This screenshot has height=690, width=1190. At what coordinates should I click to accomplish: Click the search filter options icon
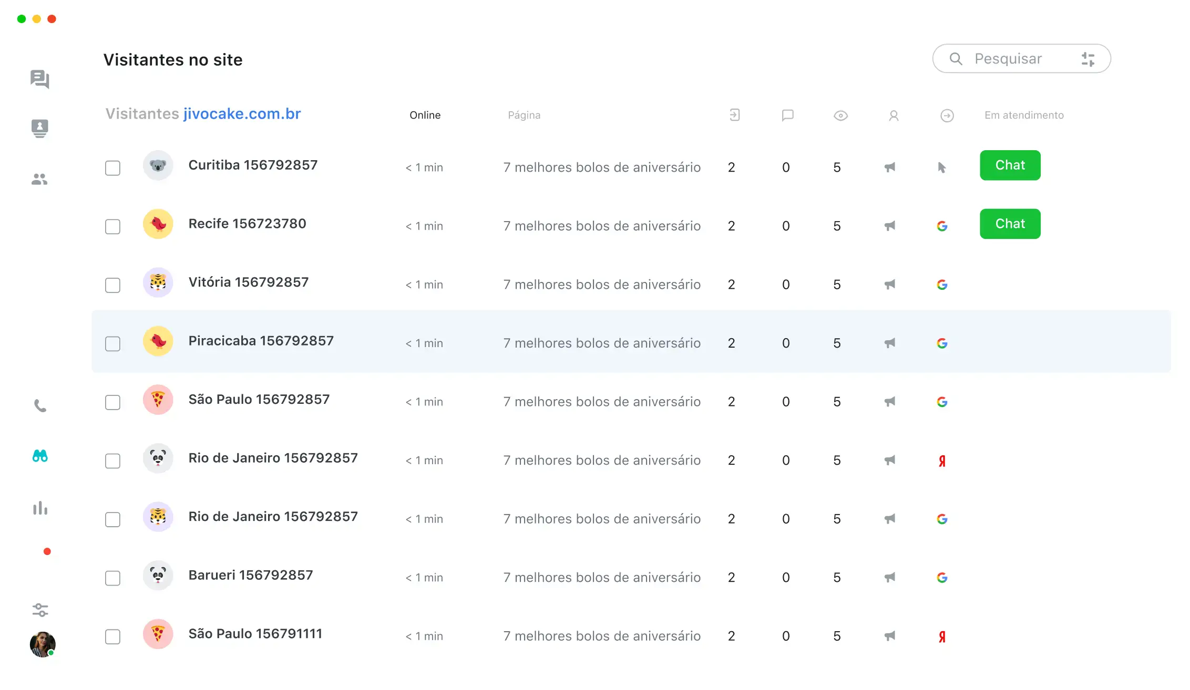(x=1088, y=59)
